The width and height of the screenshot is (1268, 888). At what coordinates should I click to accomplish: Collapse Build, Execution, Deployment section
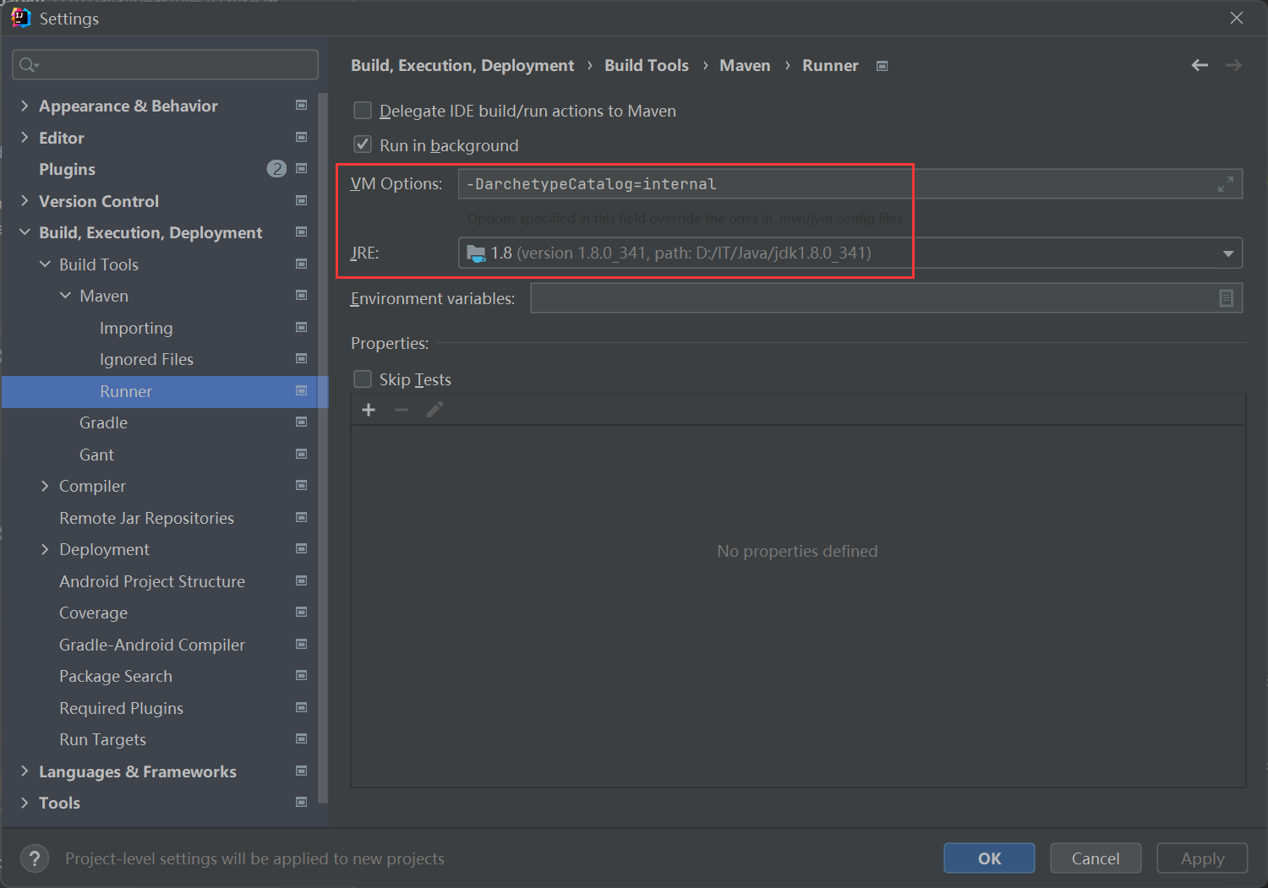click(x=25, y=232)
